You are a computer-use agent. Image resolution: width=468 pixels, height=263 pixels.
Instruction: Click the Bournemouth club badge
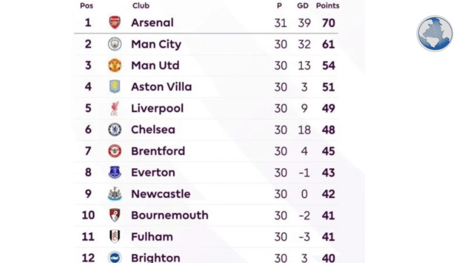115,215
